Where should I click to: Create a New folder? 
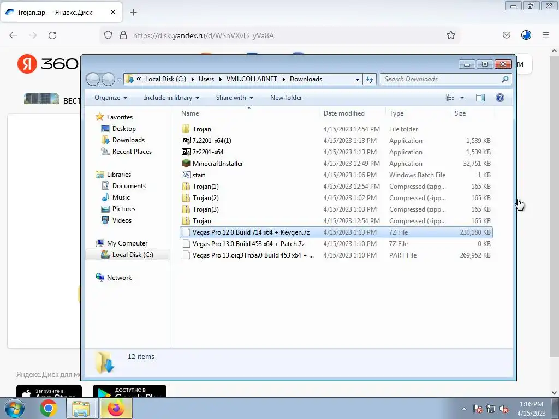coord(286,98)
